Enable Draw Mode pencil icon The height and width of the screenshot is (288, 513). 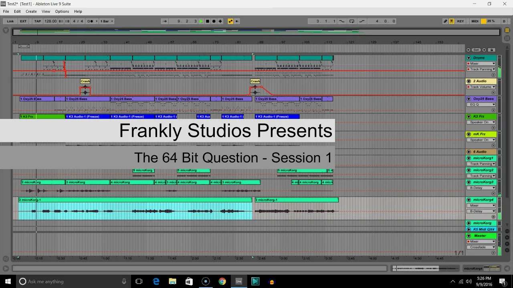click(x=445, y=21)
